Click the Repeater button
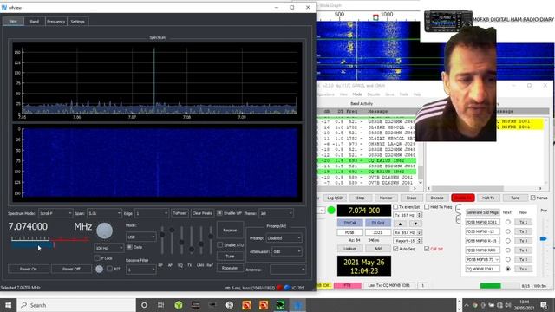Viewport: 555px width, 312px height. [230, 268]
